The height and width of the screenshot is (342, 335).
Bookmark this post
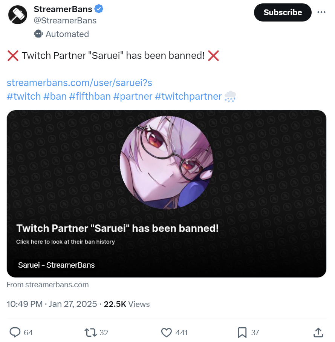[x=242, y=332]
